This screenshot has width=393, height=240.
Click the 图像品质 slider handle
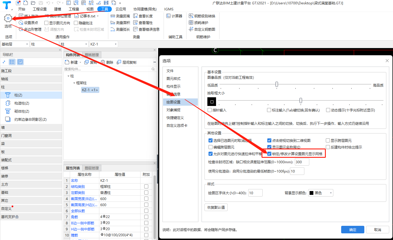(277, 84)
